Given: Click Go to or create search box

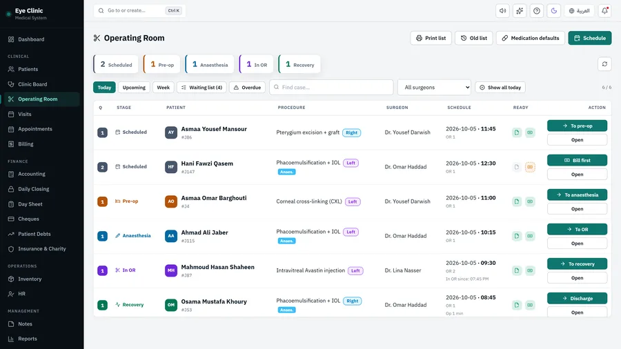Looking at the screenshot, I should 139,10.
